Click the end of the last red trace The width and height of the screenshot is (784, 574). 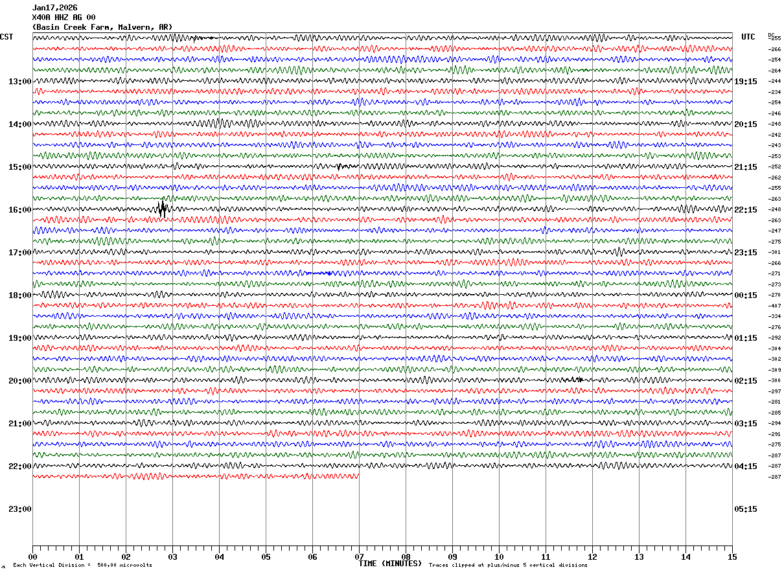[x=358, y=476]
